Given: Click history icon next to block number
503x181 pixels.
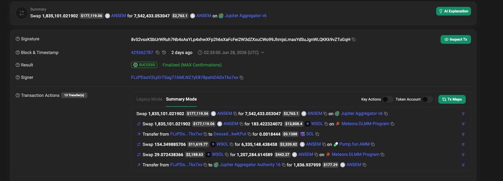Looking at the screenshot, I should tap(164, 53).
